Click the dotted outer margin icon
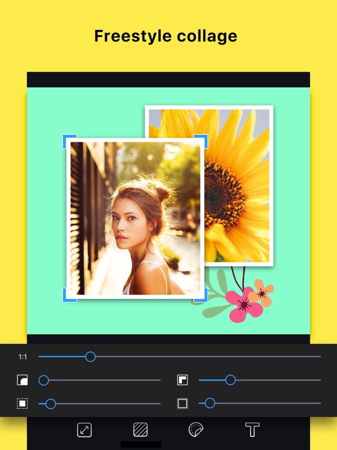Viewport: 337px width, 450px height. (22, 404)
